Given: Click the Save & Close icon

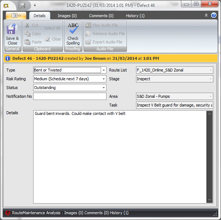Looking at the screenshot, I should tap(12, 28).
